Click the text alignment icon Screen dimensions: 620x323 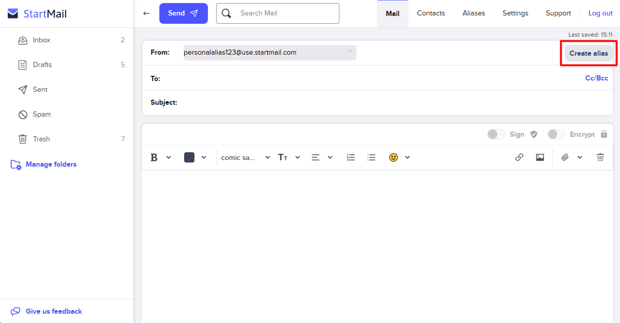coord(316,157)
